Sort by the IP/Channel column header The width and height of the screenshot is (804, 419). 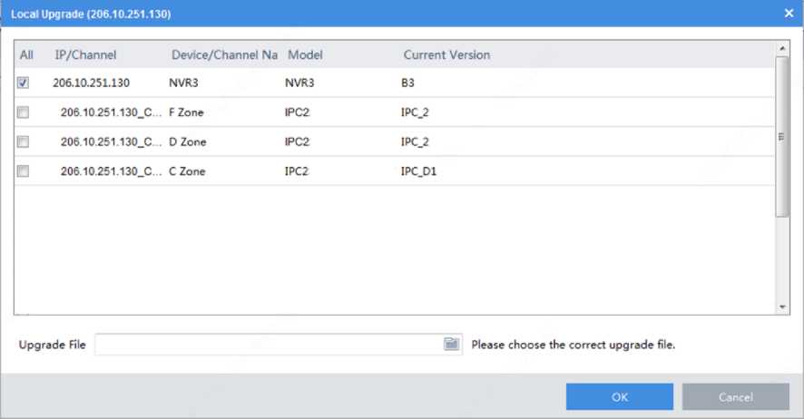pos(85,54)
